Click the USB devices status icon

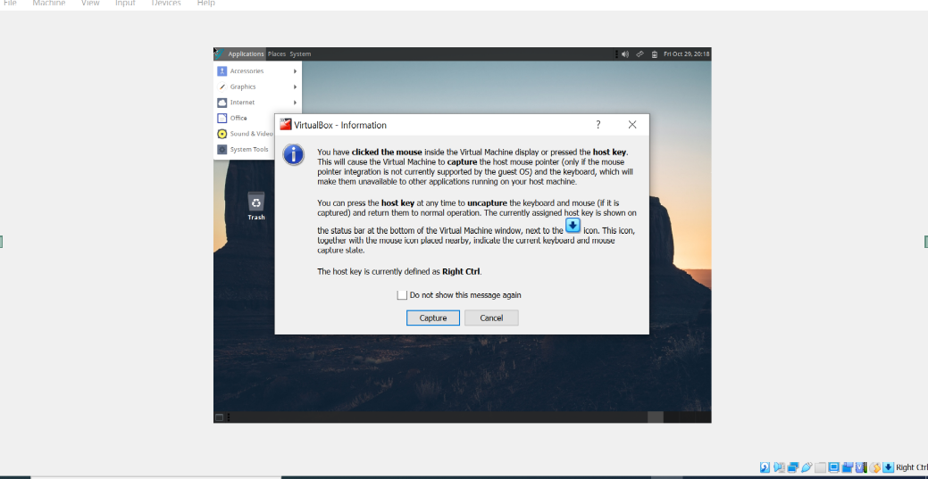coord(807,467)
